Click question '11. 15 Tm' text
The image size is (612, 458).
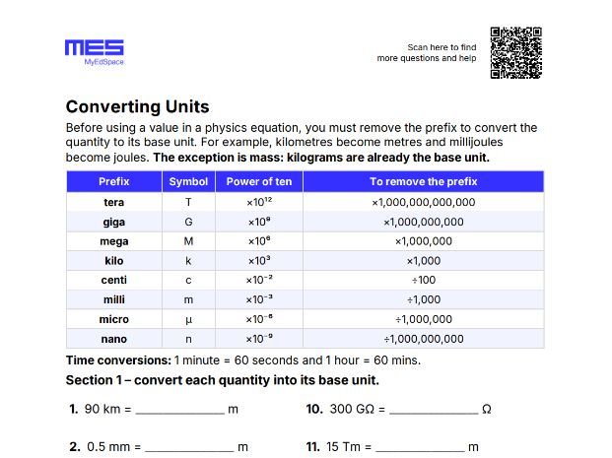333,447
